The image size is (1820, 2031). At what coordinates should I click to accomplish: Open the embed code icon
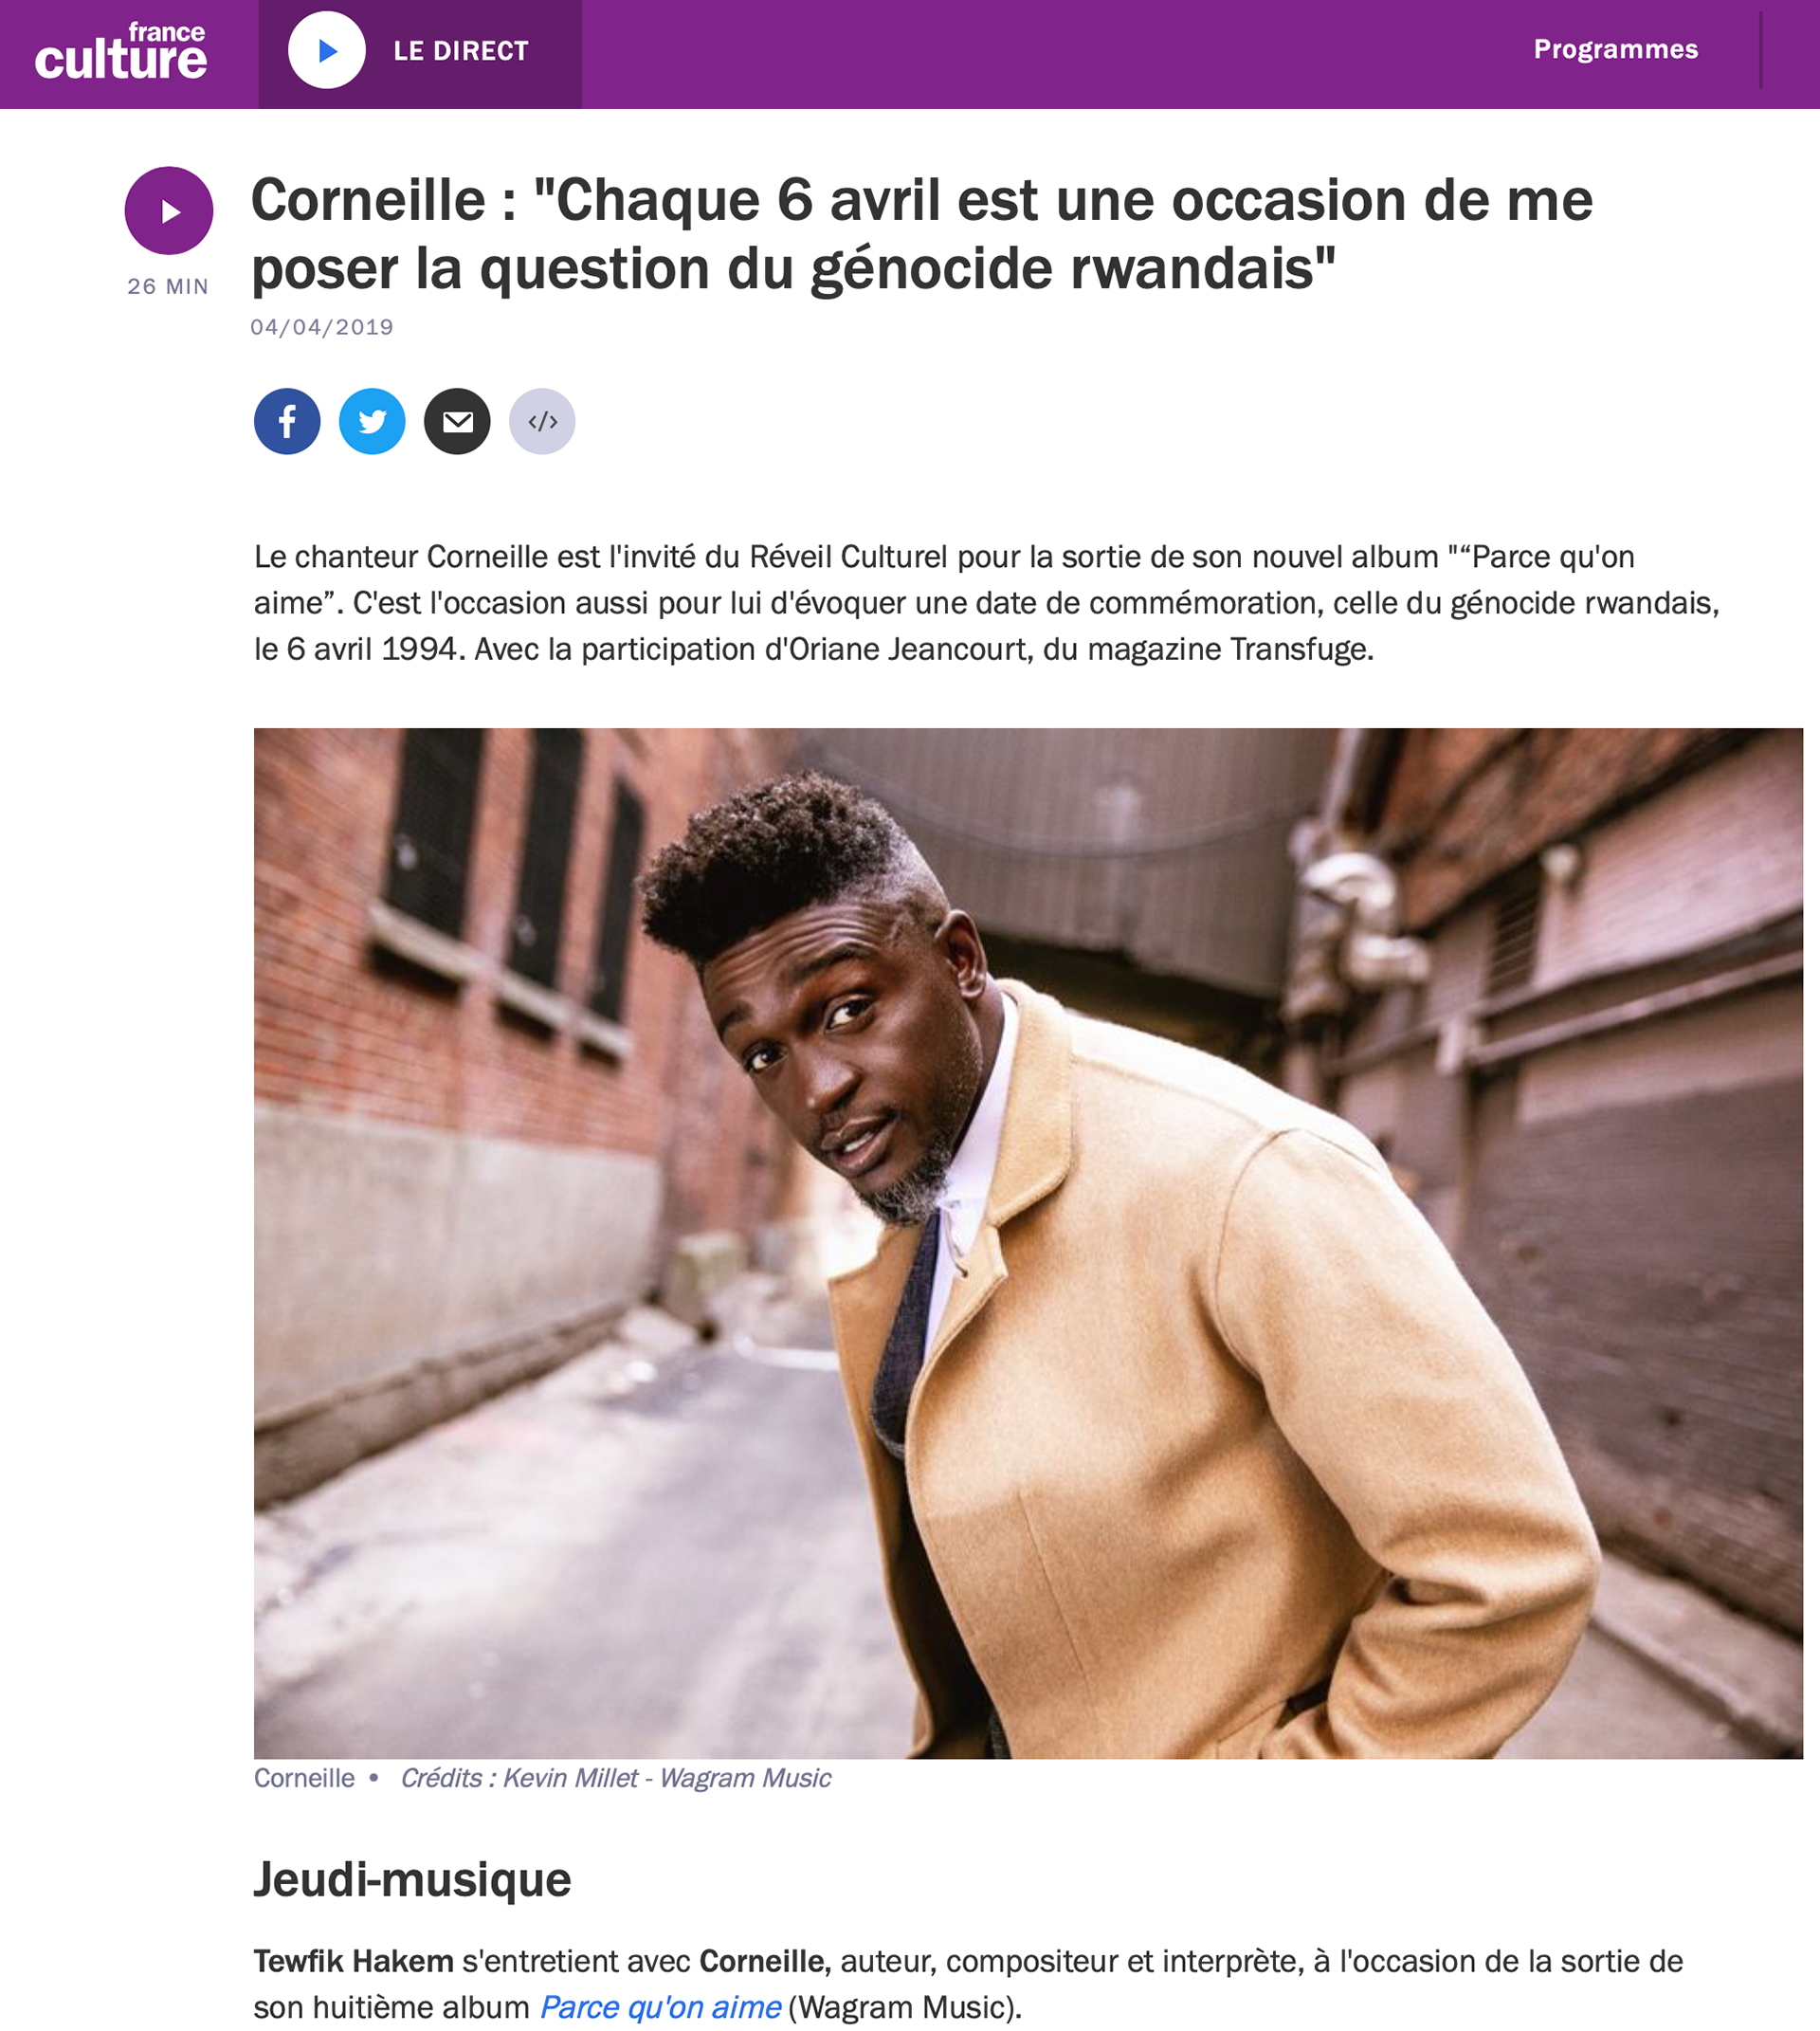(x=542, y=421)
